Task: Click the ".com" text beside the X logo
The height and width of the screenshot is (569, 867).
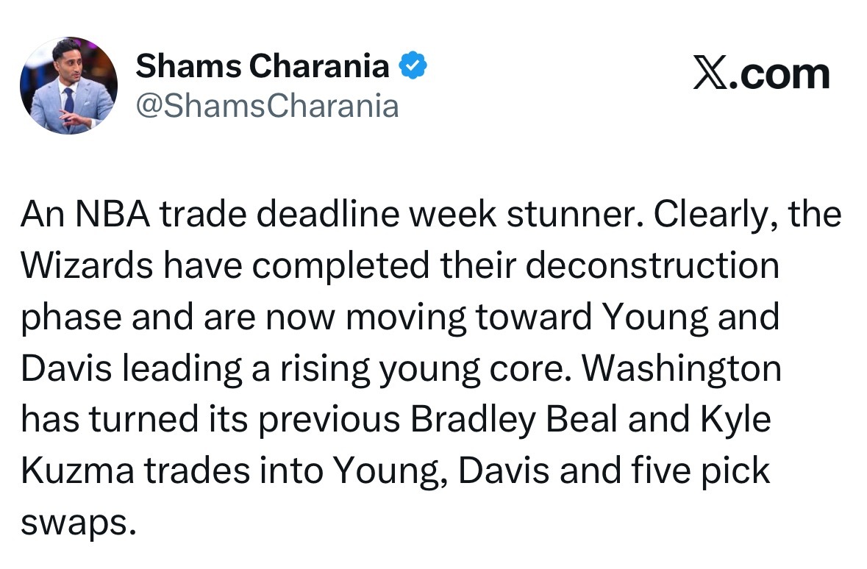Action: (x=779, y=74)
